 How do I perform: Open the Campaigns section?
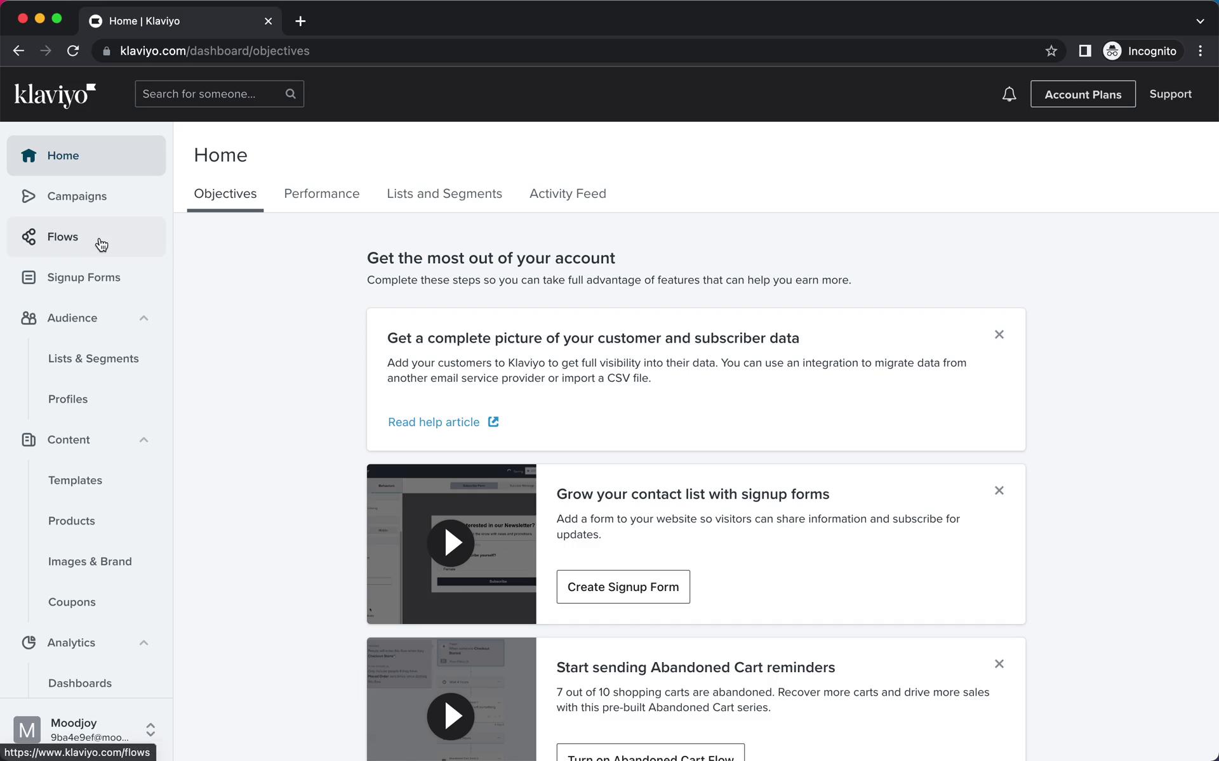tap(77, 195)
